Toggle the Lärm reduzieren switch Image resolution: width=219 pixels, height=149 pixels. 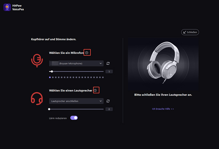(x=74, y=118)
